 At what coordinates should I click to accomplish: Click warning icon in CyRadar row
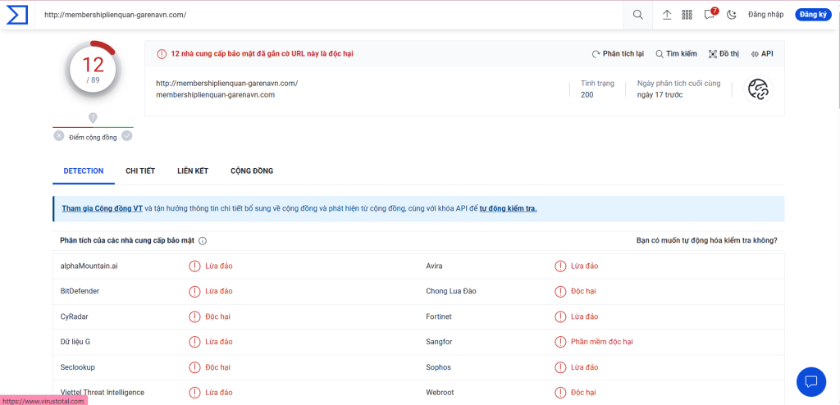(x=194, y=316)
